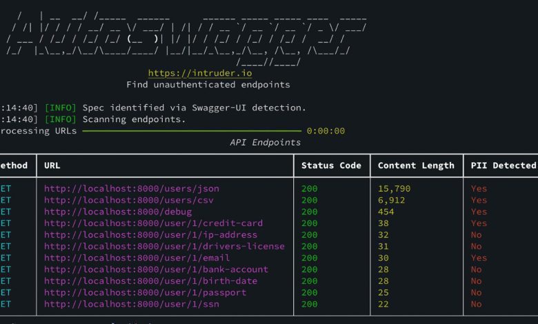Click the URL column header

tap(52, 165)
